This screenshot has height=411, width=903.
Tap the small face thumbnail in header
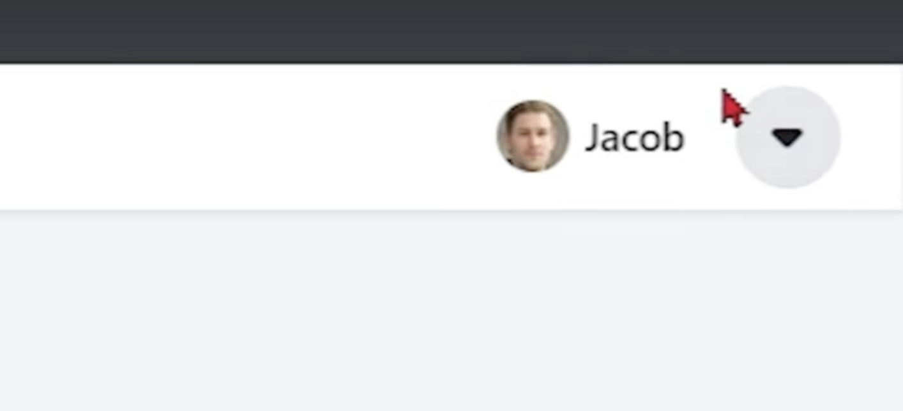533,136
